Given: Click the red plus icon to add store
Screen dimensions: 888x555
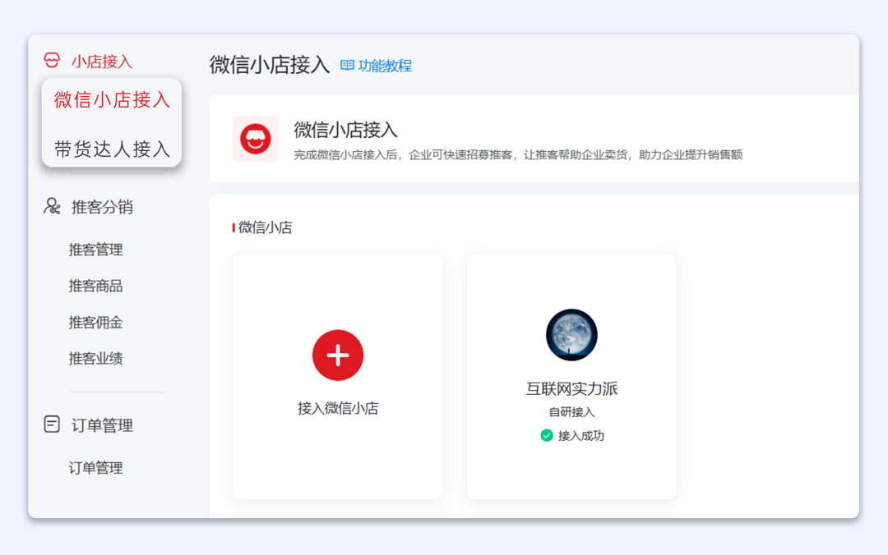Looking at the screenshot, I should point(338,355).
